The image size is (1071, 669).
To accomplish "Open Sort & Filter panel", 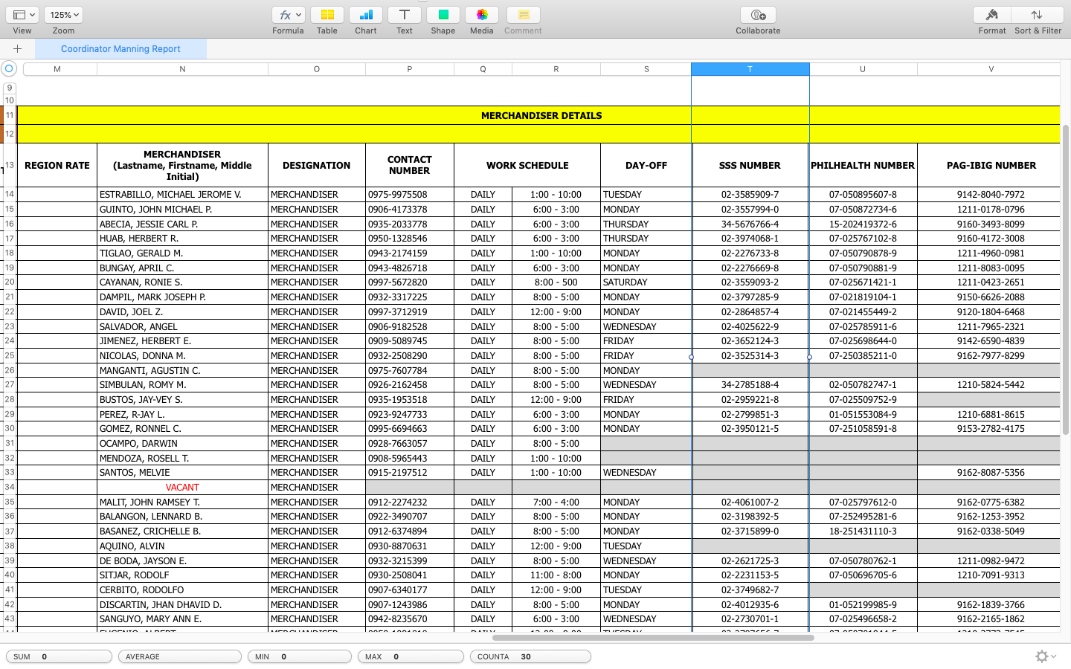I will click(1038, 15).
